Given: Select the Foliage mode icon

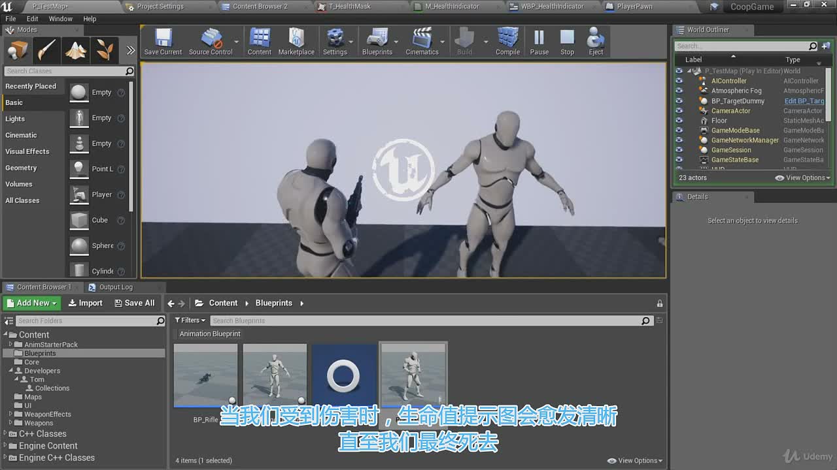Looking at the screenshot, I should (105, 50).
